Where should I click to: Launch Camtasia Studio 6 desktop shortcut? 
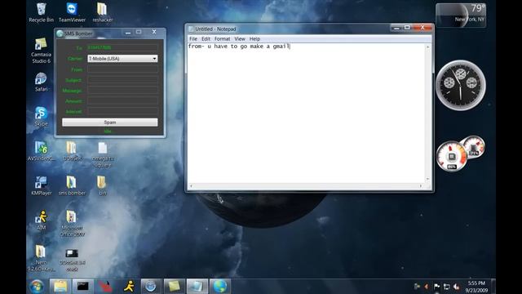click(41, 51)
